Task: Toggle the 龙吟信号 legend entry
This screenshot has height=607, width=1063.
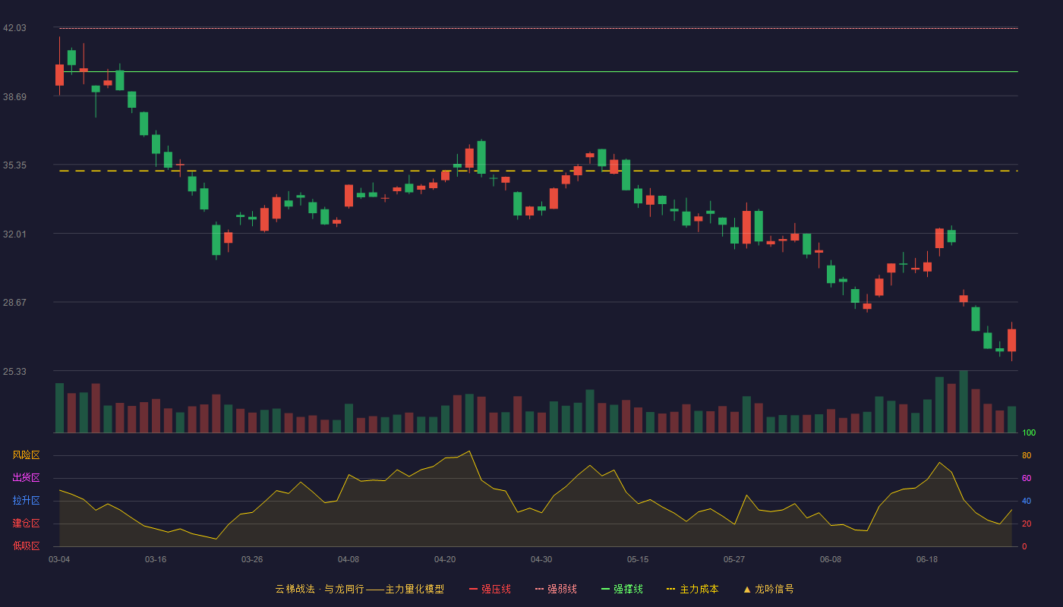Action: [768, 589]
